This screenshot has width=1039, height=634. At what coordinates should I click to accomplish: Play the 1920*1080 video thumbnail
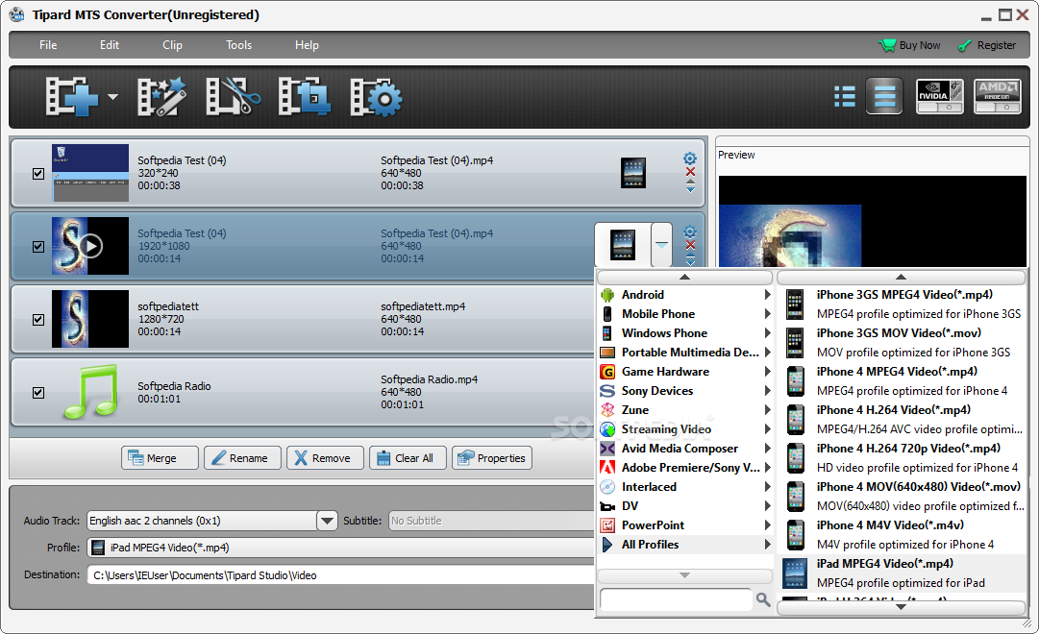pos(90,246)
